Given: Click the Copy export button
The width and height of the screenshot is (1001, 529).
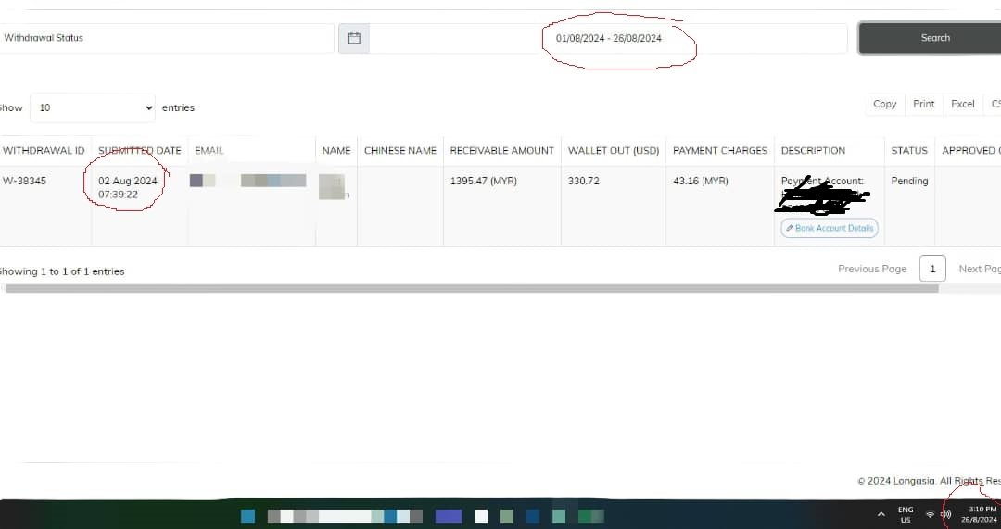Looking at the screenshot, I should pyautogui.click(x=884, y=104).
